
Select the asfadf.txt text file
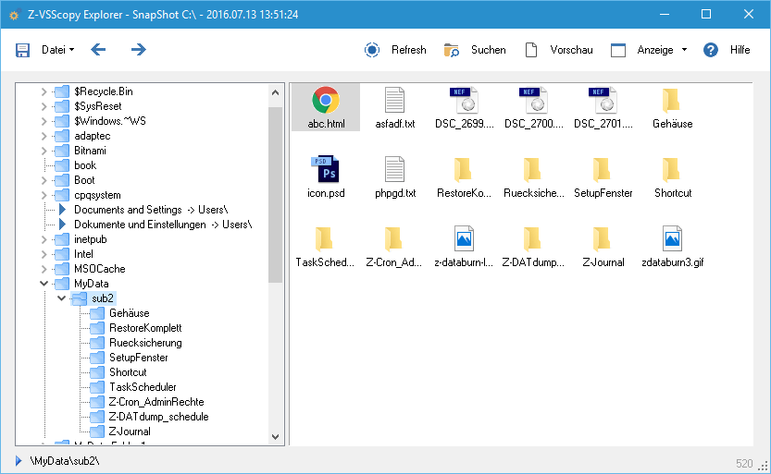click(395, 107)
